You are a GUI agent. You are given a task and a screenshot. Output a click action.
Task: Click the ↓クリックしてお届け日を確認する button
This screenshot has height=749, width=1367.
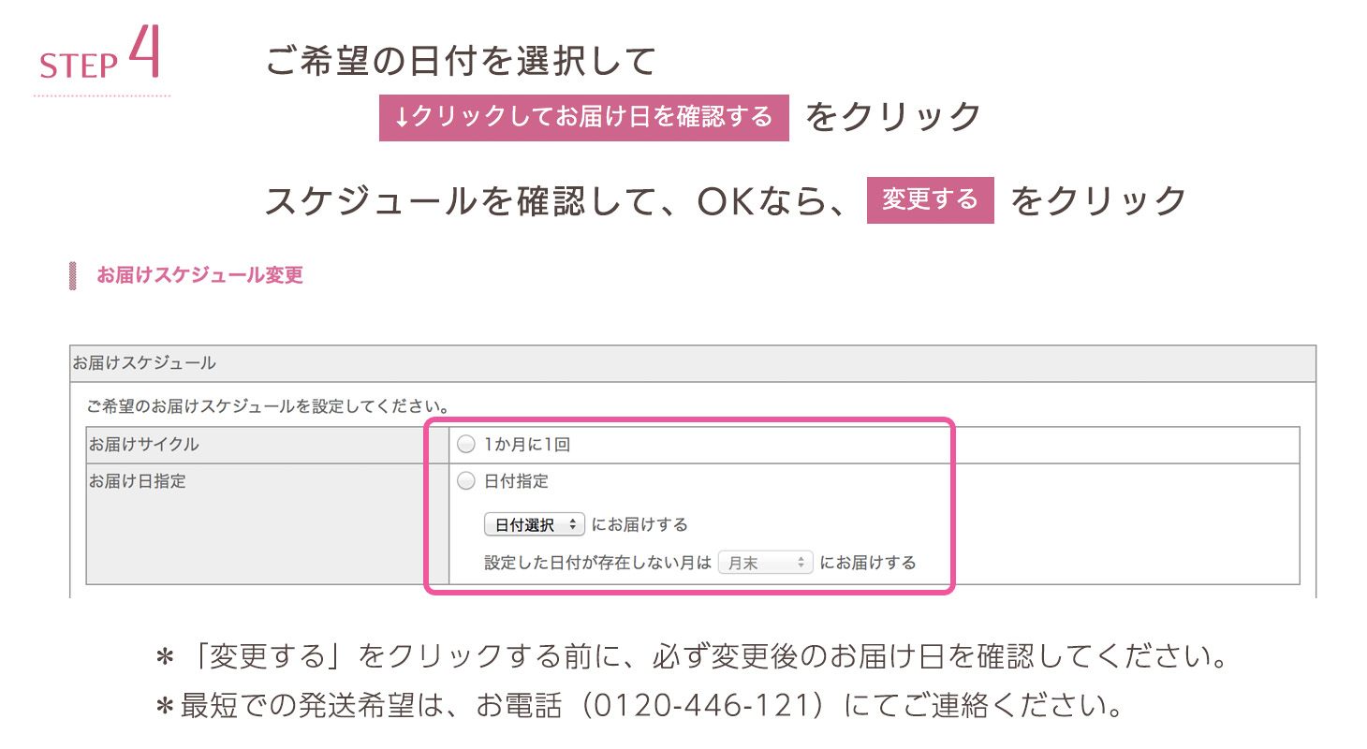(584, 118)
